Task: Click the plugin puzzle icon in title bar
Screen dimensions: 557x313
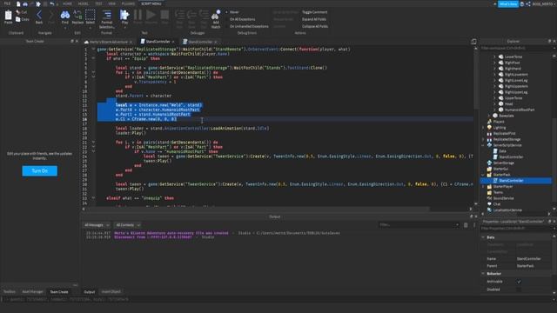Action: tap(38, 3)
